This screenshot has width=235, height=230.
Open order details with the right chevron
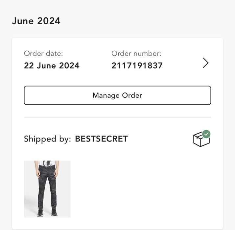pyautogui.click(x=205, y=63)
